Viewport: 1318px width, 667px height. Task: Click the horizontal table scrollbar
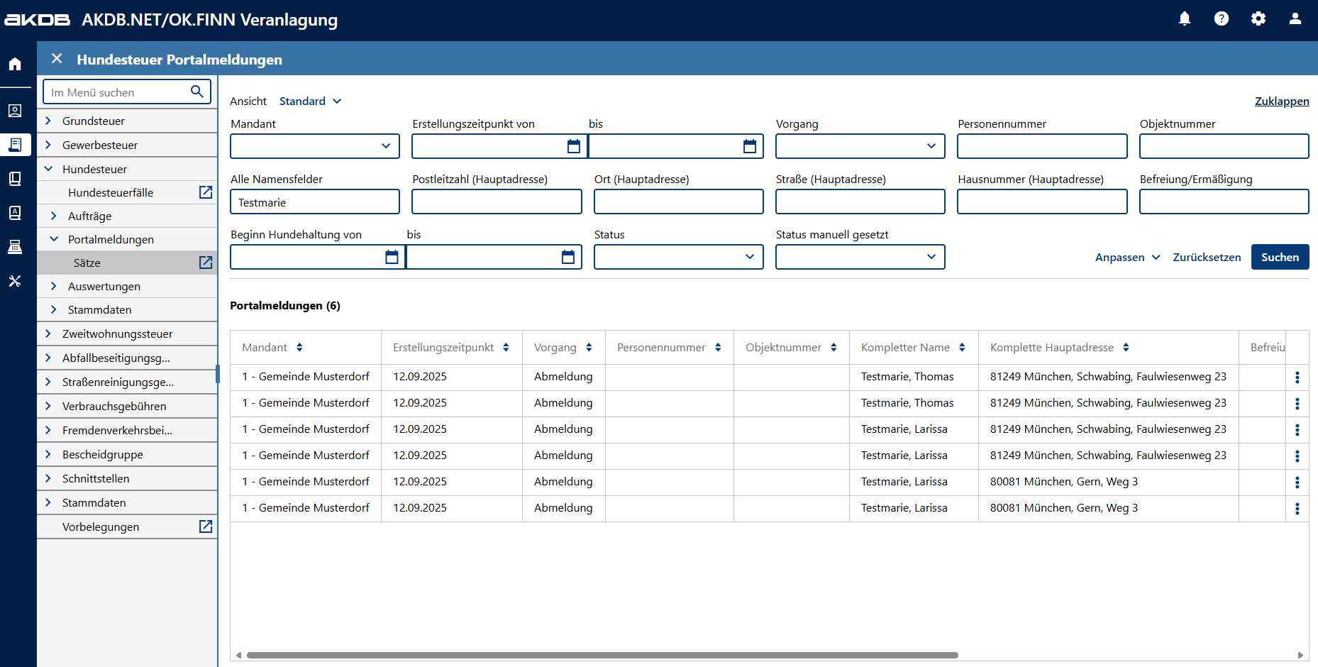pyautogui.click(x=602, y=655)
